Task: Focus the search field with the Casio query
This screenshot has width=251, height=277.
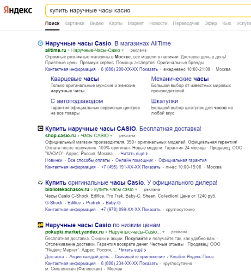Action: 148,11
